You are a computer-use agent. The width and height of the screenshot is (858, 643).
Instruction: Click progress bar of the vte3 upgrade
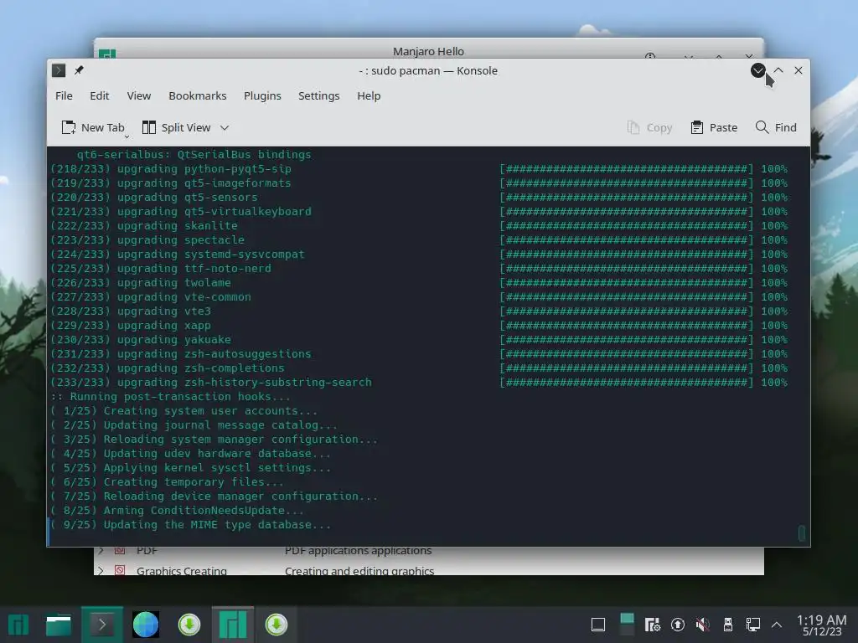(x=627, y=311)
